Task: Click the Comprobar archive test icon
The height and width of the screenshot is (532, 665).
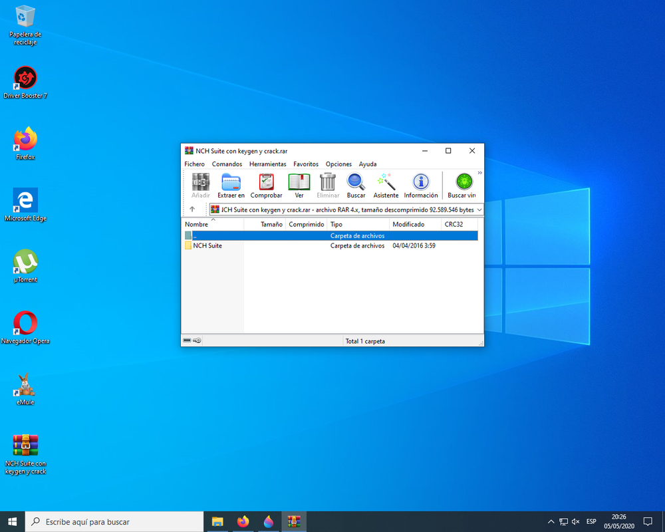Action: (267, 186)
